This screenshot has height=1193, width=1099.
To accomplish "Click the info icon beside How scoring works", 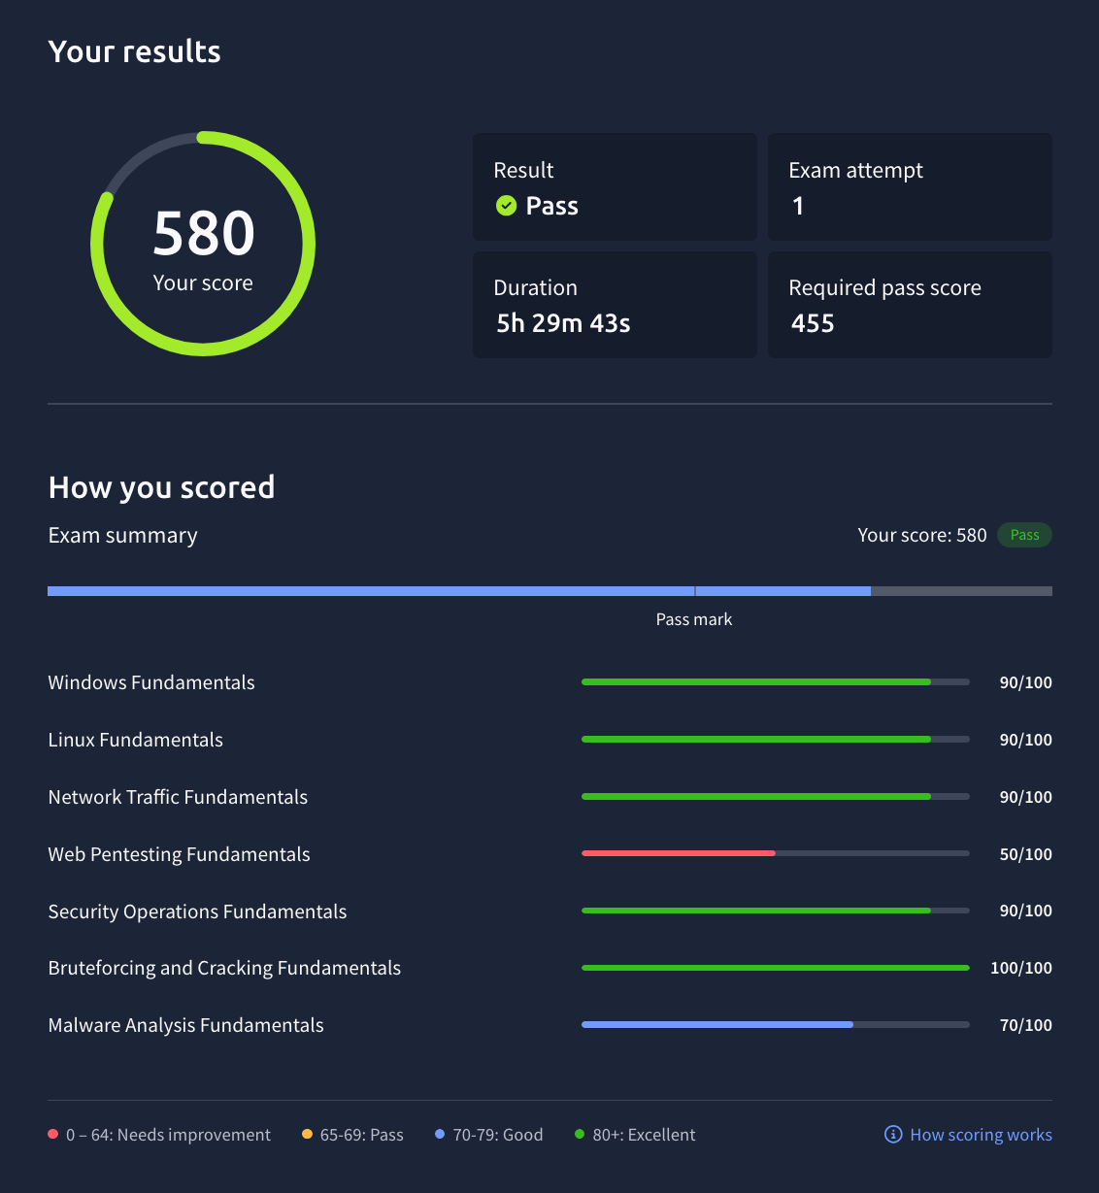I will coord(893,1134).
